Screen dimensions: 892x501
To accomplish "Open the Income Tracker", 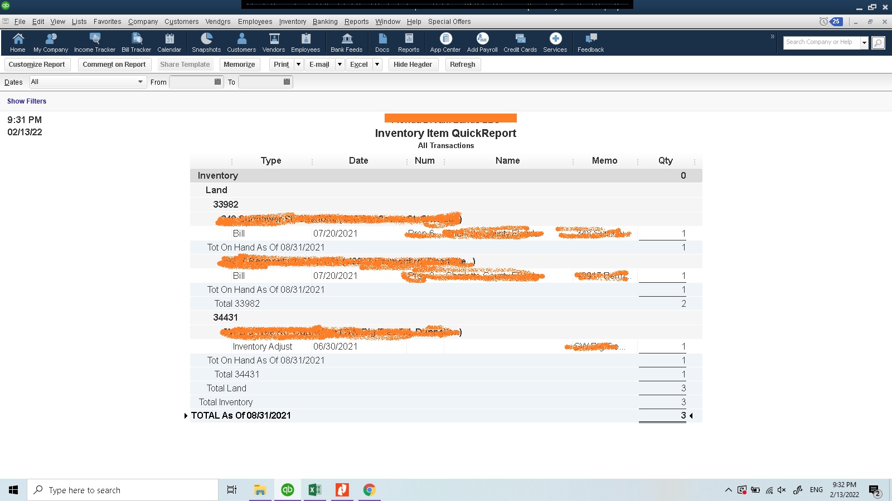I will click(94, 42).
